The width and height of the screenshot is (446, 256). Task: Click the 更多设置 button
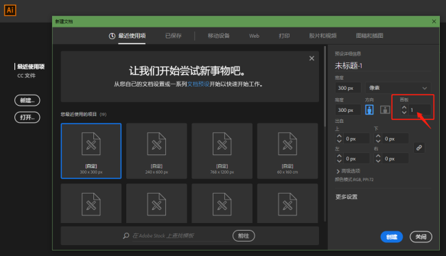(x=347, y=197)
